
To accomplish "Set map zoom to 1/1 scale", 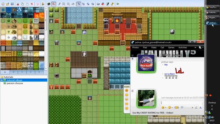I will tap(79, 4).
